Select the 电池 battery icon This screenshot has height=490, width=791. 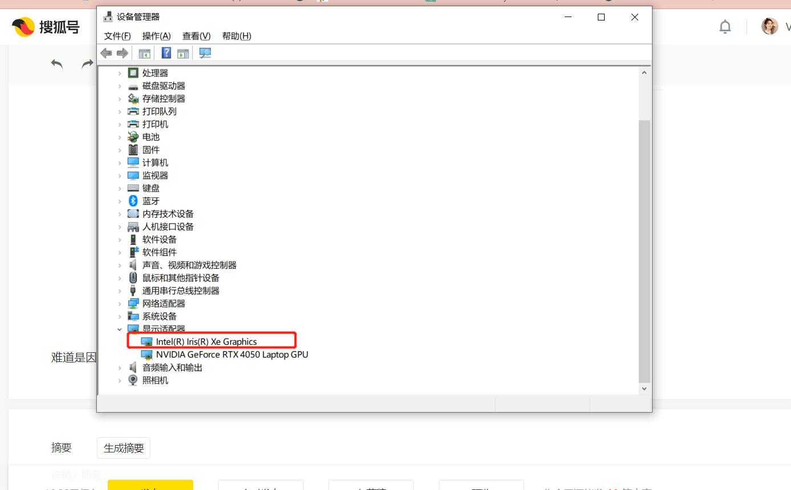133,137
